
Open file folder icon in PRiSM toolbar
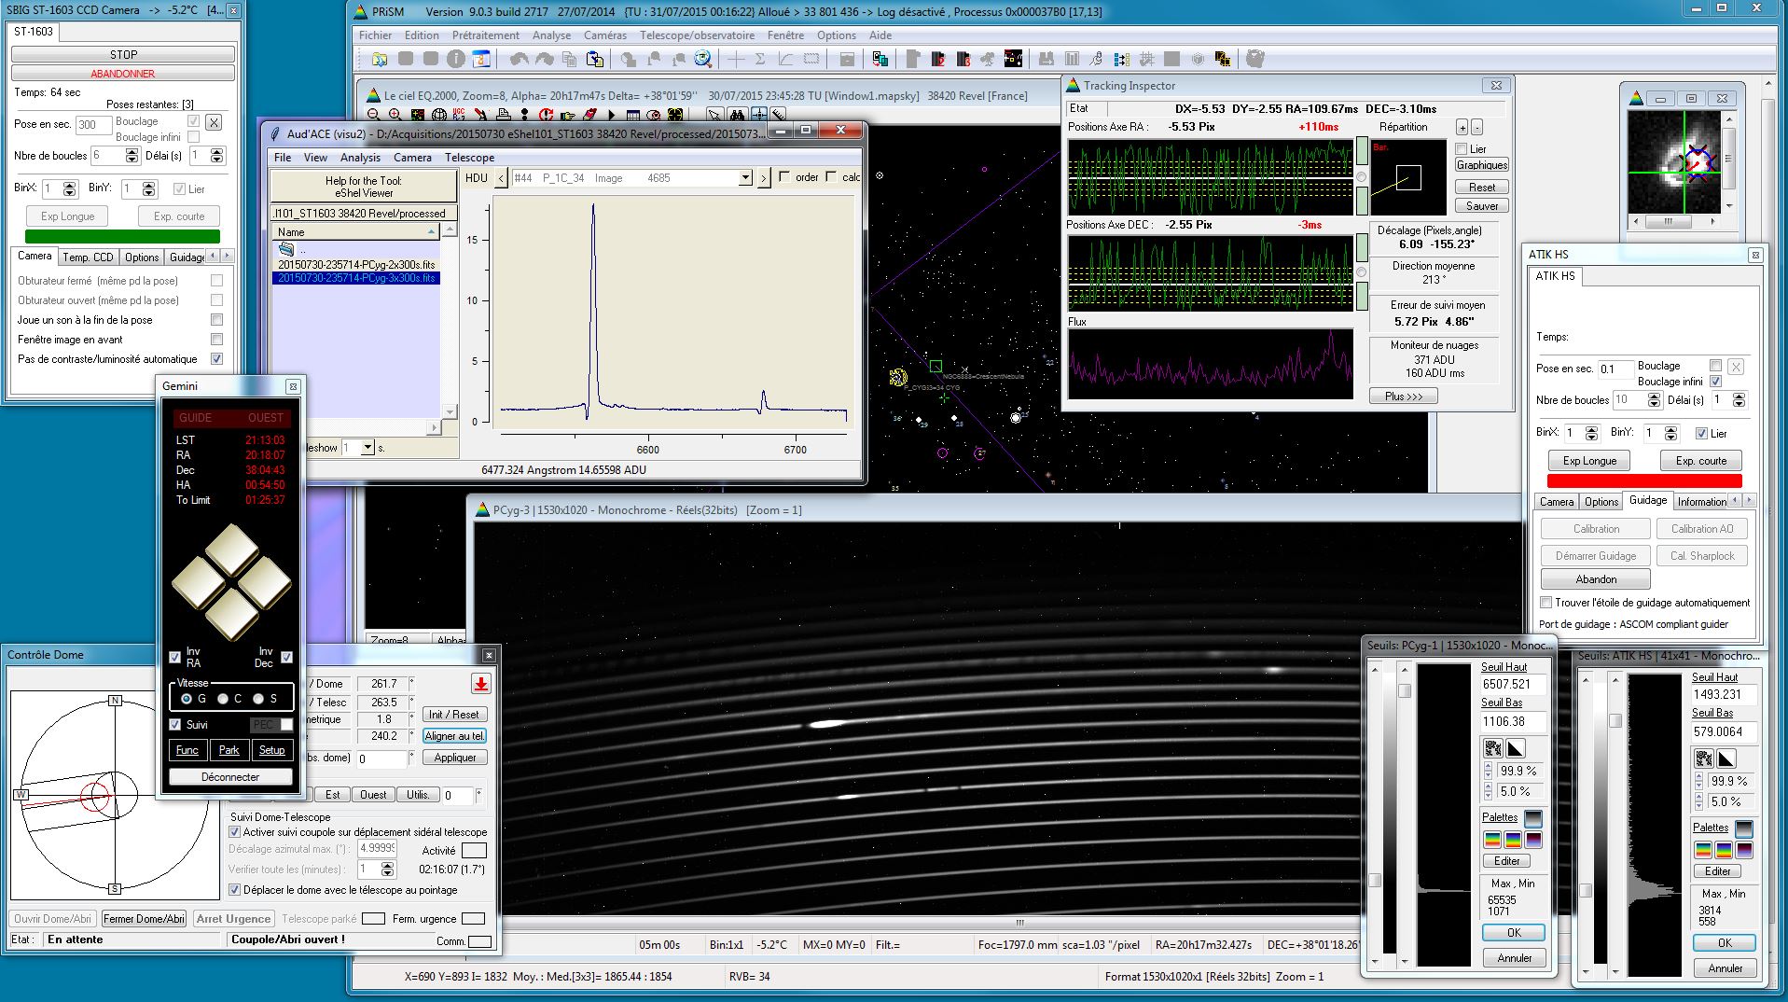pyautogui.click(x=380, y=60)
